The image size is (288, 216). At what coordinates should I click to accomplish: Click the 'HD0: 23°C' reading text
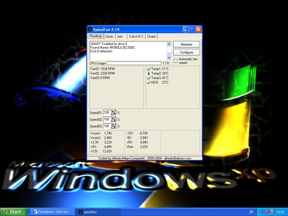(x=160, y=82)
